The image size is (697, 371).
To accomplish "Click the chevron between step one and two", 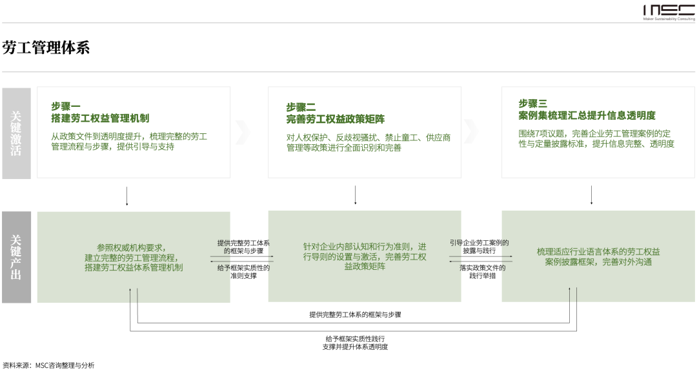I will pyautogui.click(x=243, y=131).
